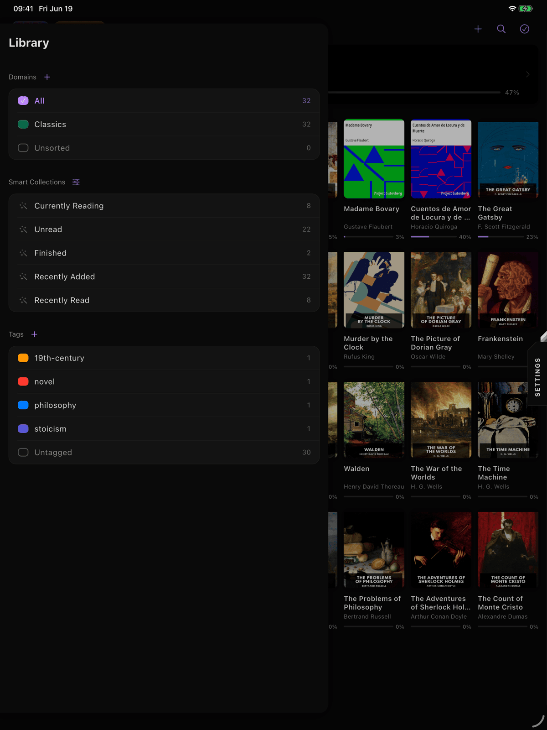Check the Wi-Fi status icon

[x=512, y=9]
